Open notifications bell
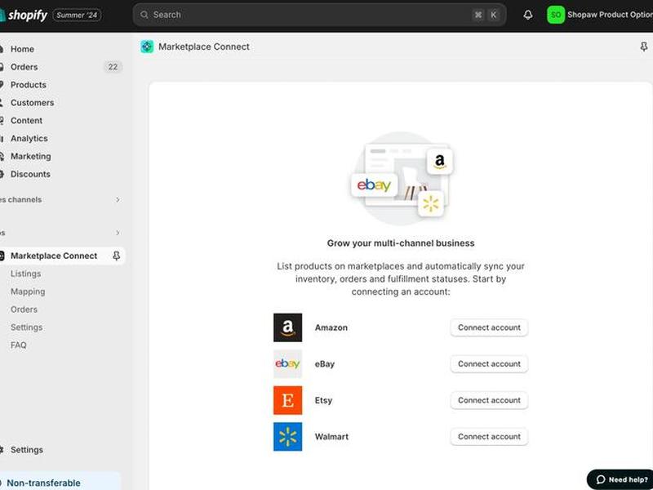This screenshot has width=653, height=490. pyautogui.click(x=527, y=15)
